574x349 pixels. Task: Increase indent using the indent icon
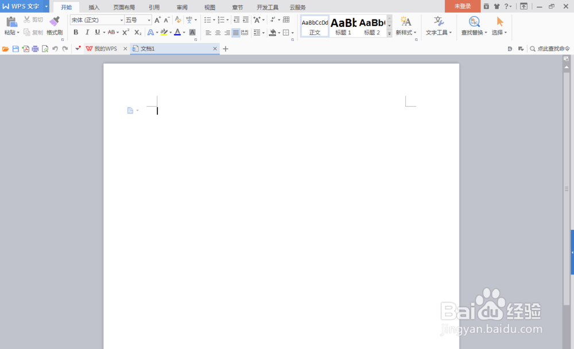click(246, 19)
